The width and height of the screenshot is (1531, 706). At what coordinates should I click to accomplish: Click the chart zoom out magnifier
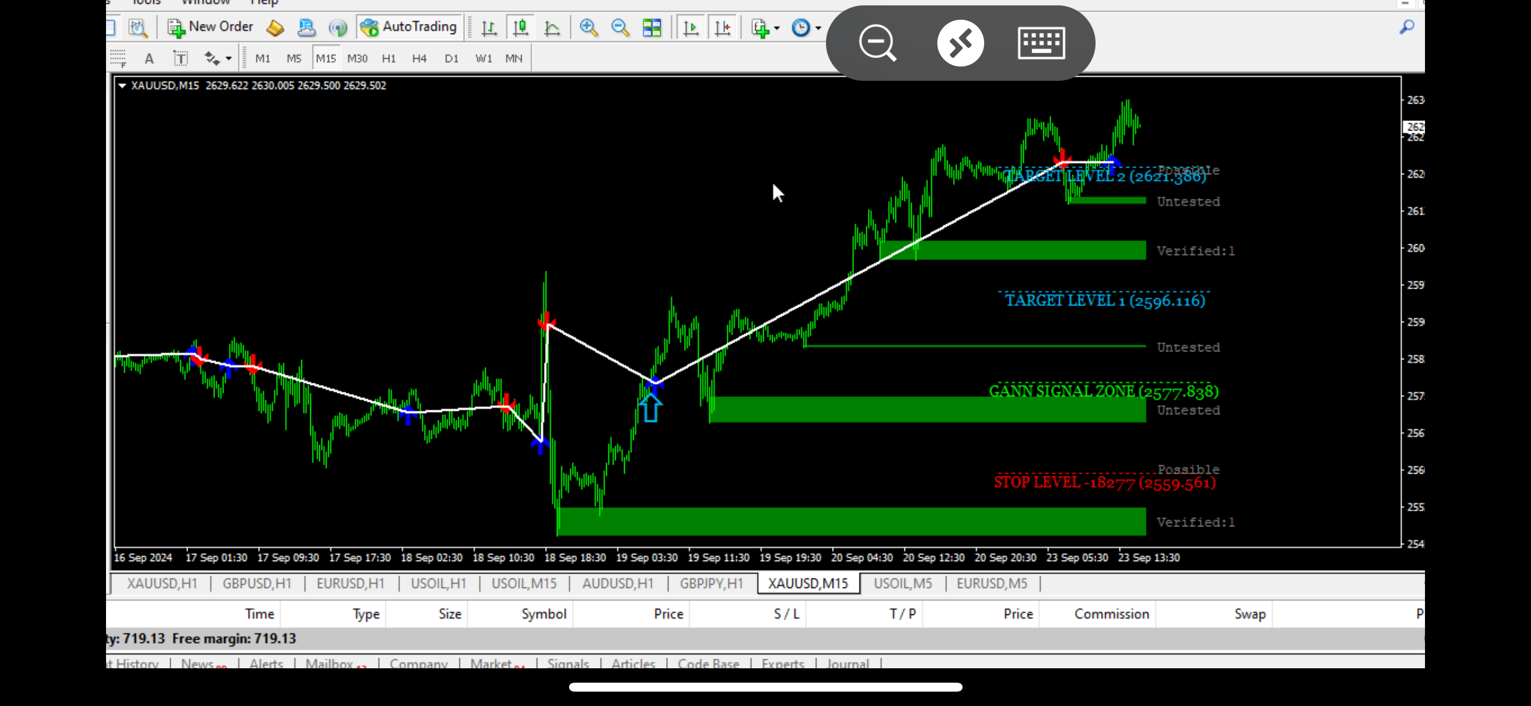click(620, 28)
